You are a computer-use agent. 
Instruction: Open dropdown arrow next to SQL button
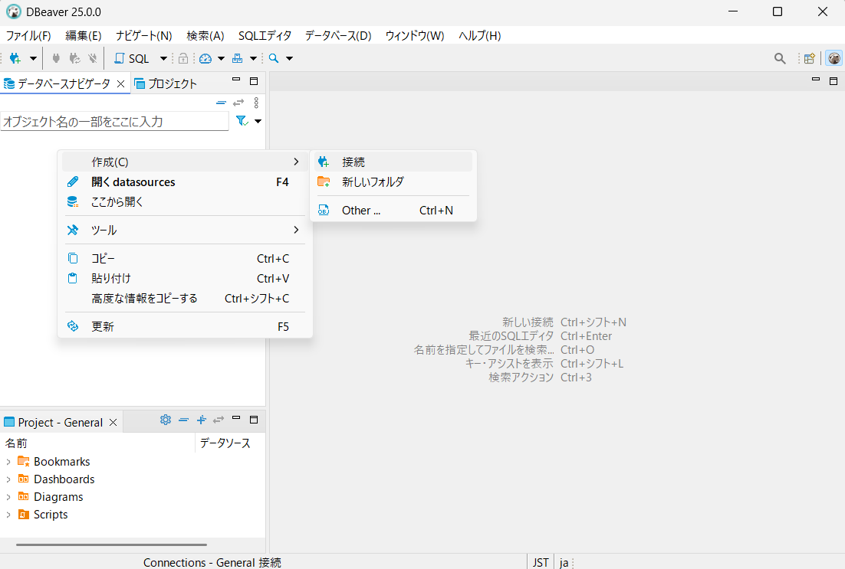[163, 59]
